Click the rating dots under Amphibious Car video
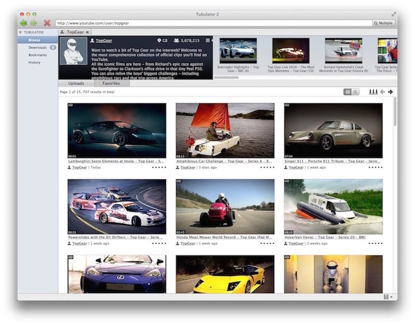 click(268, 167)
